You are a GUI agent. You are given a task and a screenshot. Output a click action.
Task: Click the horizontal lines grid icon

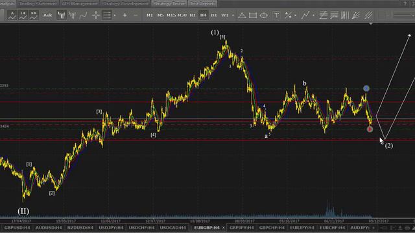point(106,16)
